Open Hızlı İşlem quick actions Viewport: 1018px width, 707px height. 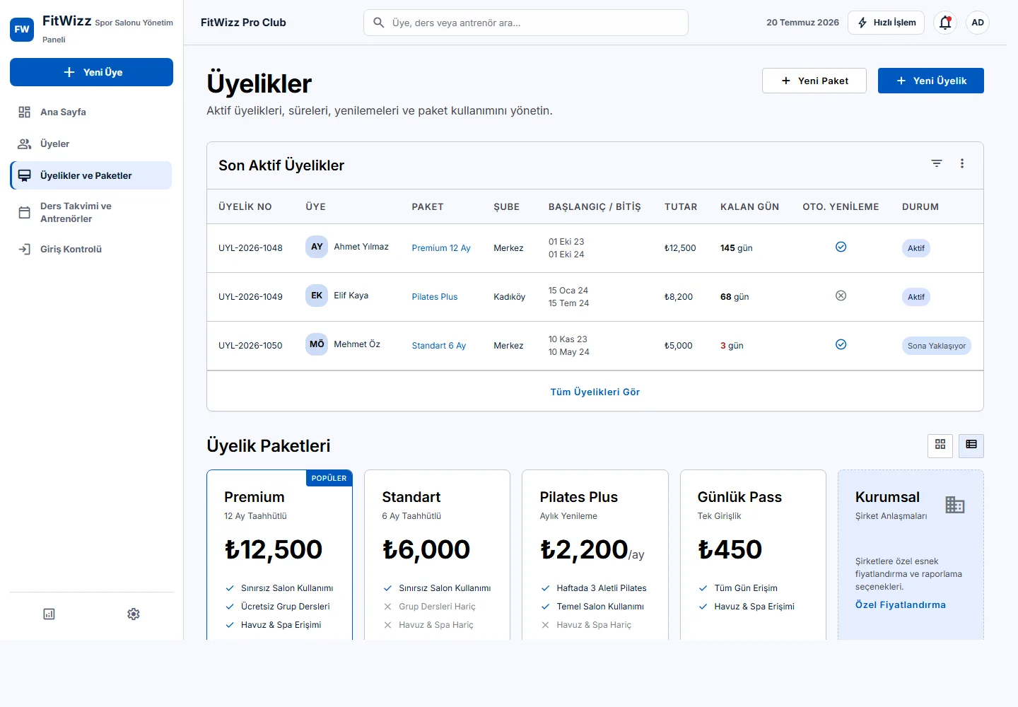[x=887, y=23]
